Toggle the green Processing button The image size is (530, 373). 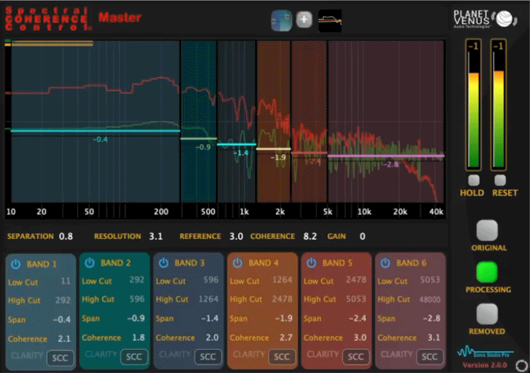click(x=488, y=272)
